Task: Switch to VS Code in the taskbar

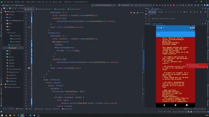Action: coord(18,115)
